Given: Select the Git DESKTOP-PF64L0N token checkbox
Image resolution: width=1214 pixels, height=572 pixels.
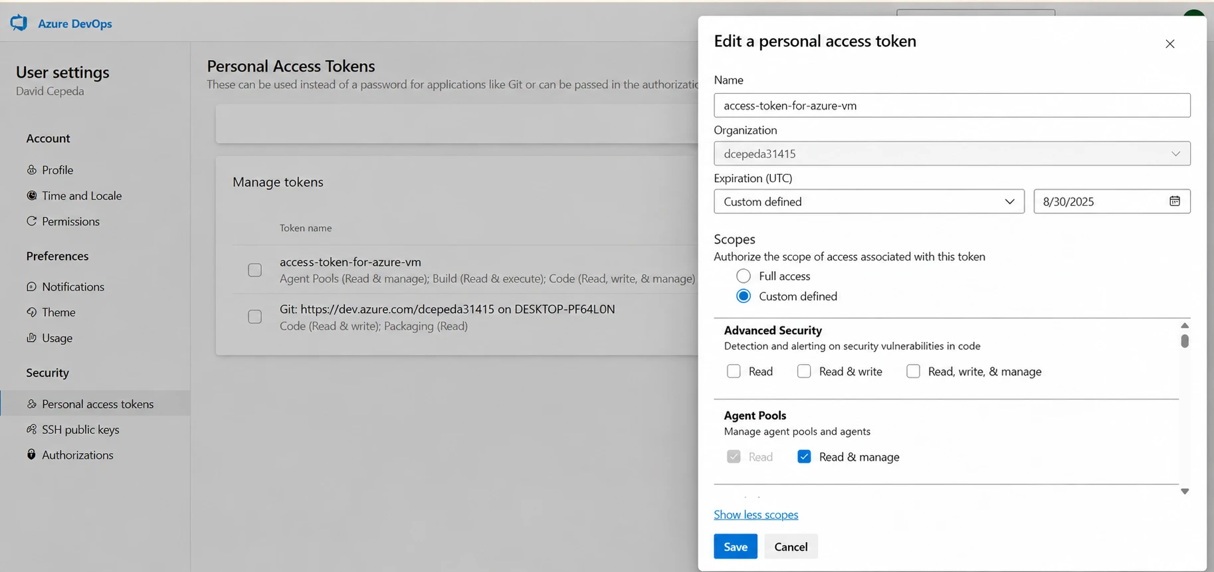Looking at the screenshot, I should coord(254,317).
